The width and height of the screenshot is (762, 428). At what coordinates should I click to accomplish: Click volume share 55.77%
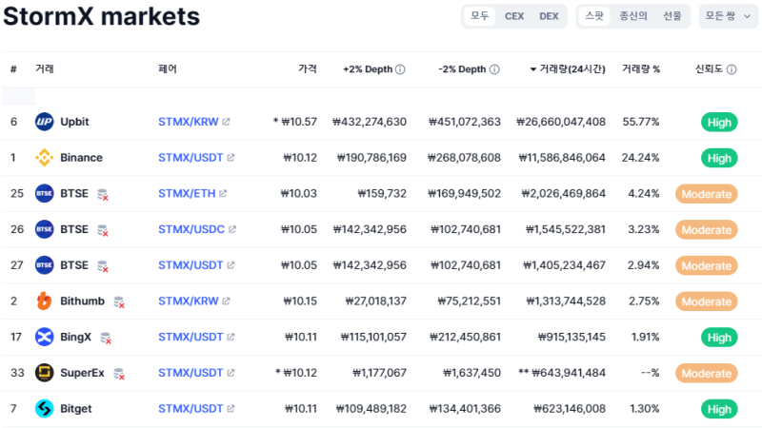[x=641, y=122]
